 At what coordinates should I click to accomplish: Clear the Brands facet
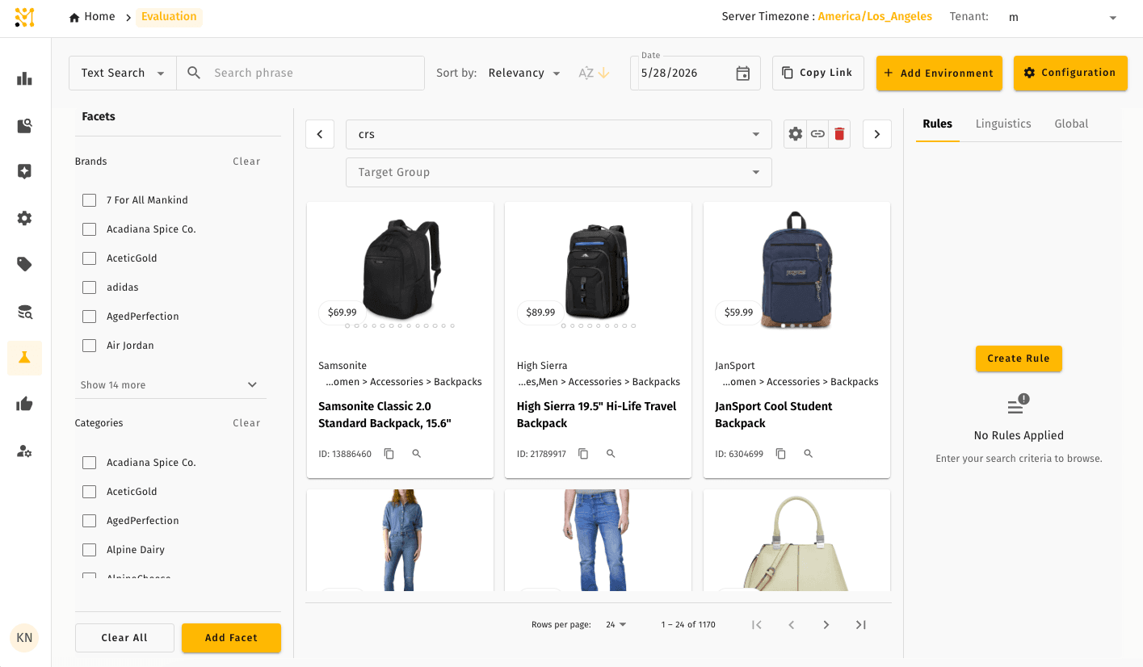point(246,162)
